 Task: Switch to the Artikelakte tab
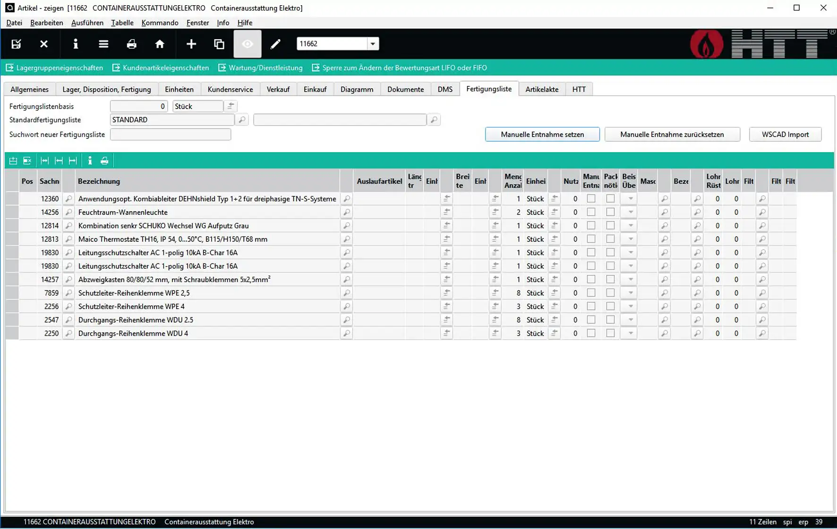pos(542,89)
